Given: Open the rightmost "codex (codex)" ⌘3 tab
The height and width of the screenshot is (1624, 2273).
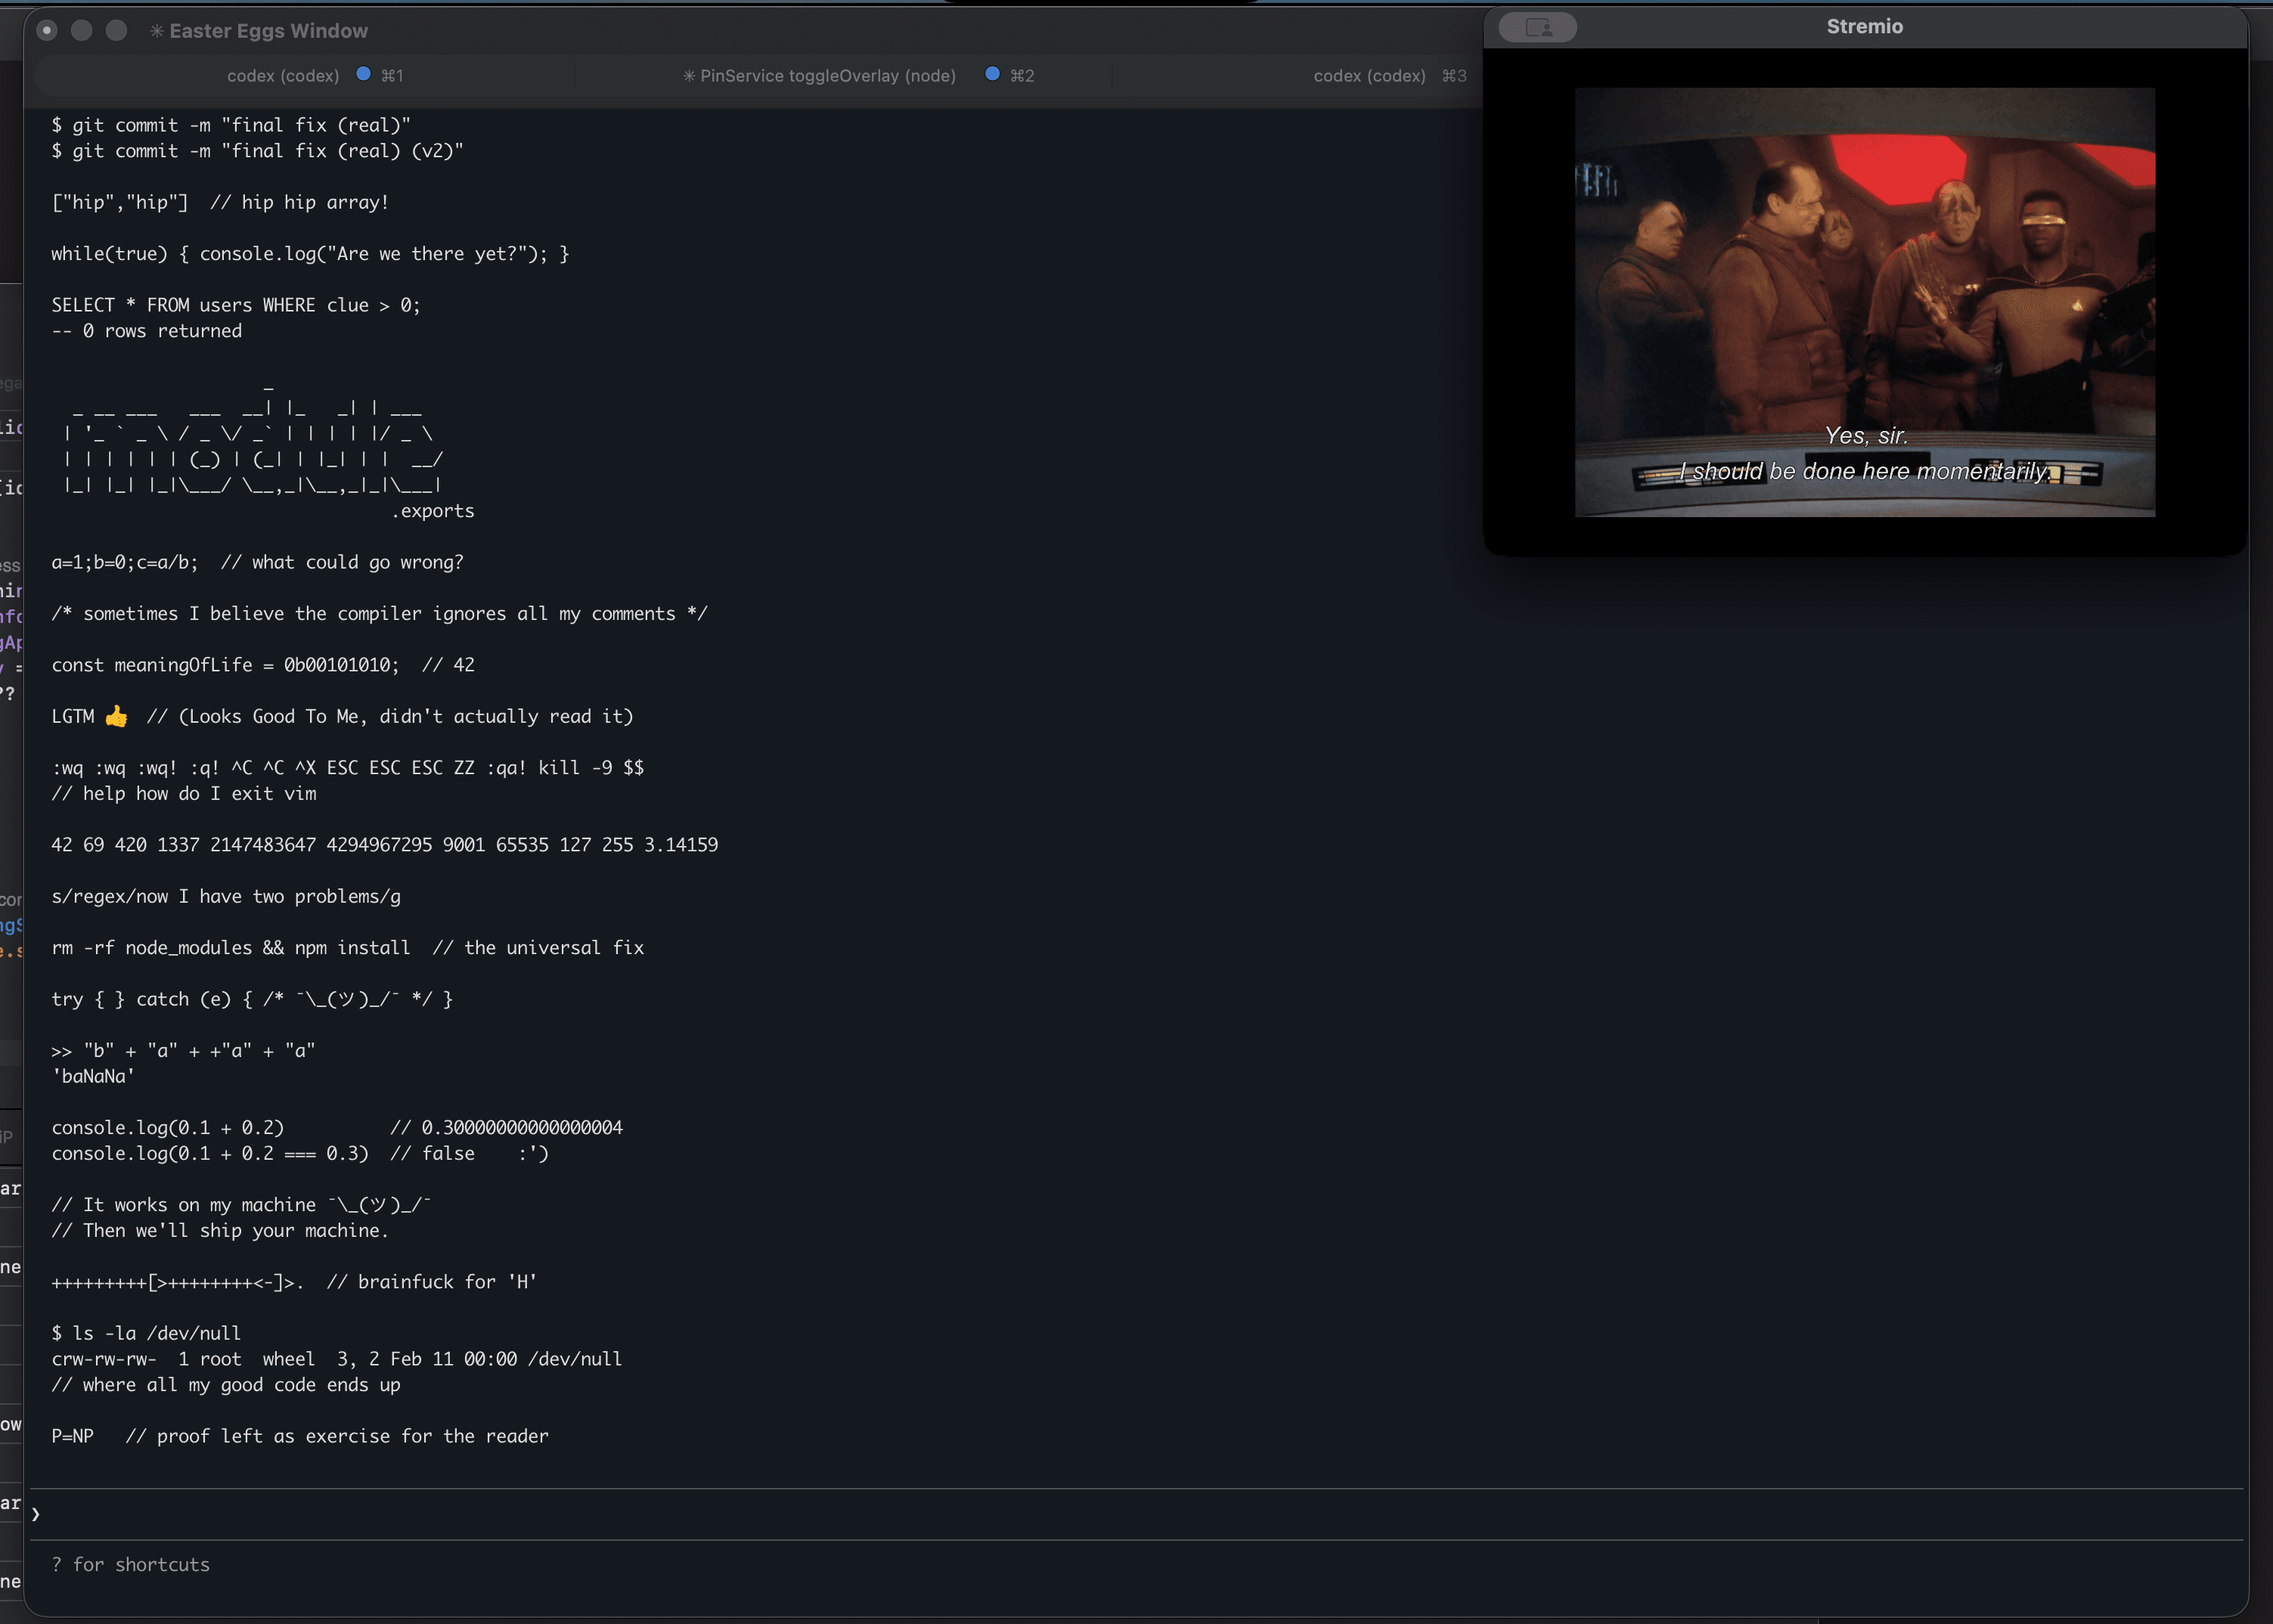Looking at the screenshot, I should tap(1369, 75).
